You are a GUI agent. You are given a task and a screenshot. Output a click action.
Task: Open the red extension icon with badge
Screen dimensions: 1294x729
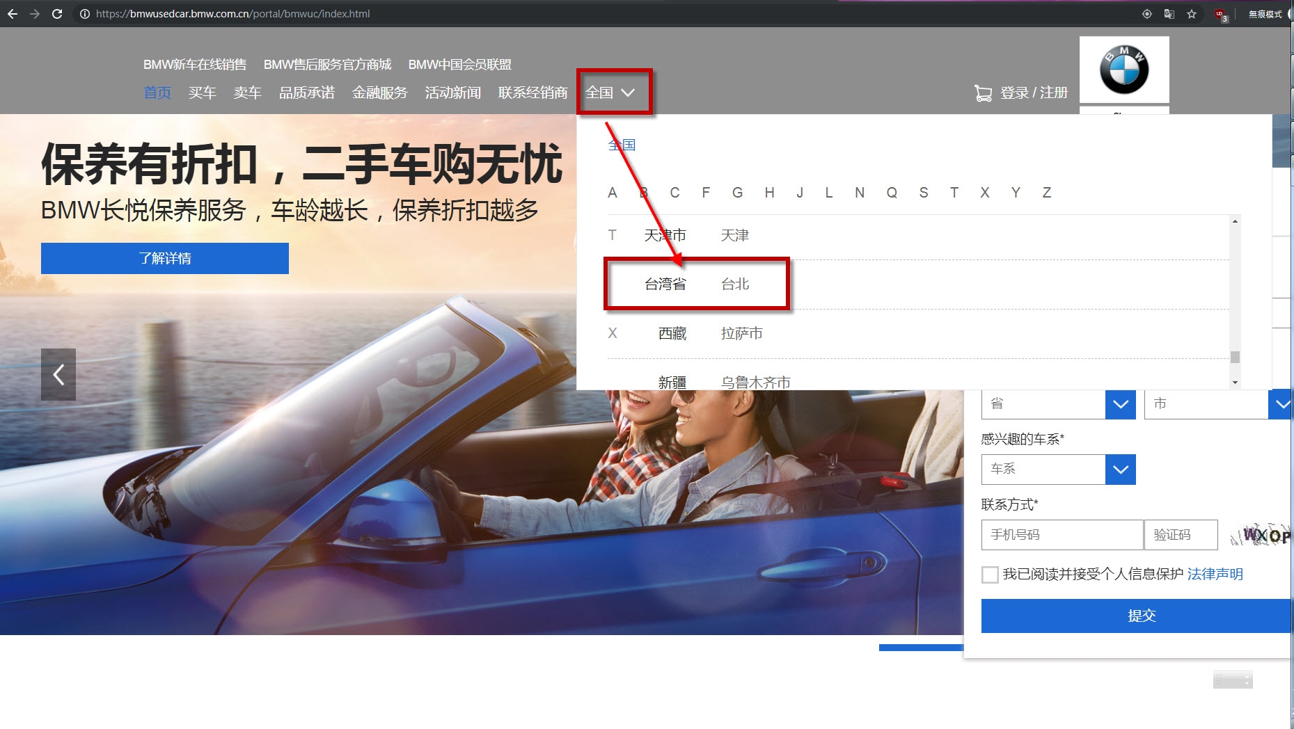(1221, 15)
